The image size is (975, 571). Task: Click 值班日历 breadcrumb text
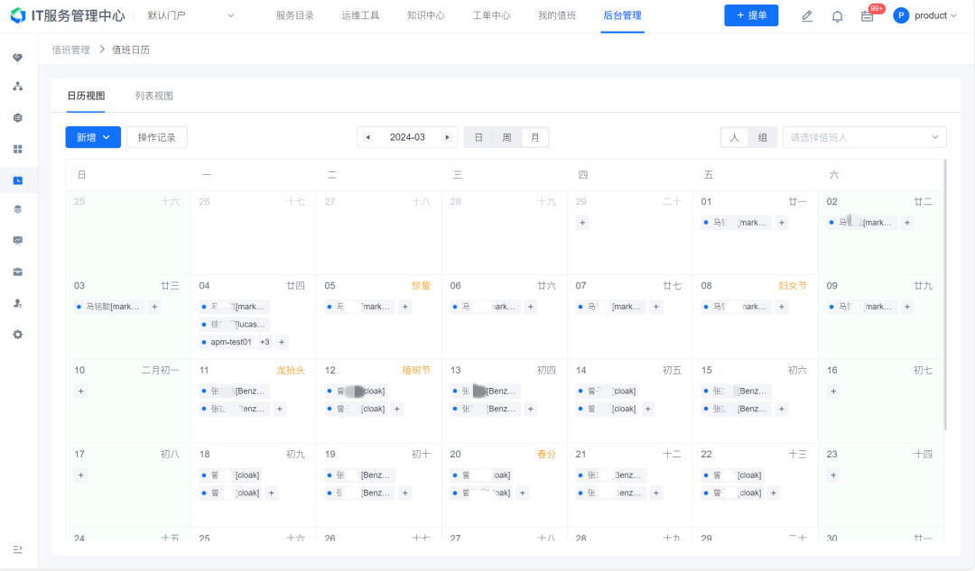point(131,50)
